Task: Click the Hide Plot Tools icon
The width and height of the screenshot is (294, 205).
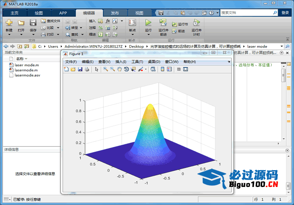Action: click(179, 69)
